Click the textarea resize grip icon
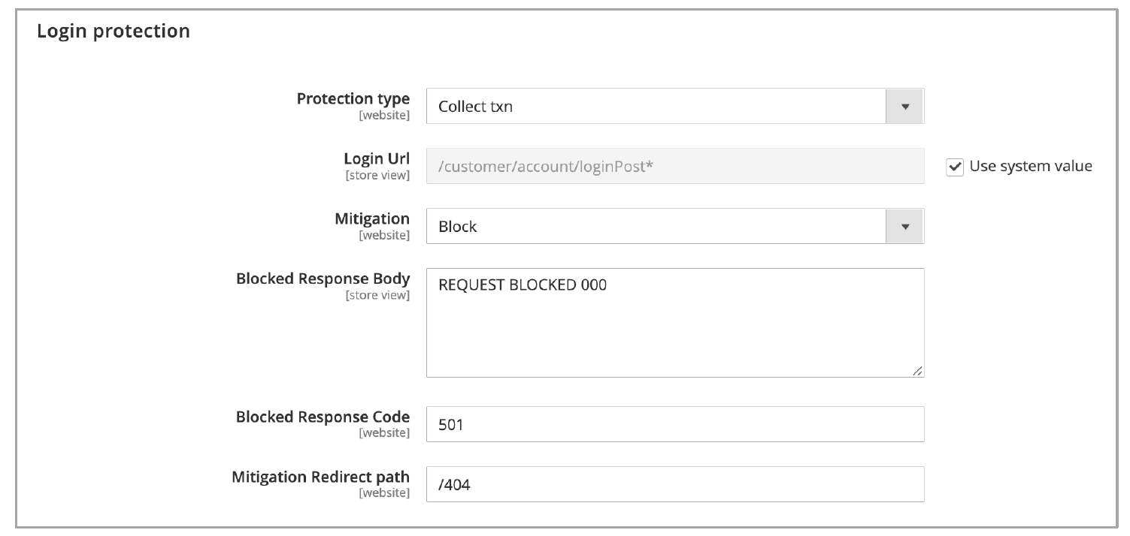 click(919, 370)
